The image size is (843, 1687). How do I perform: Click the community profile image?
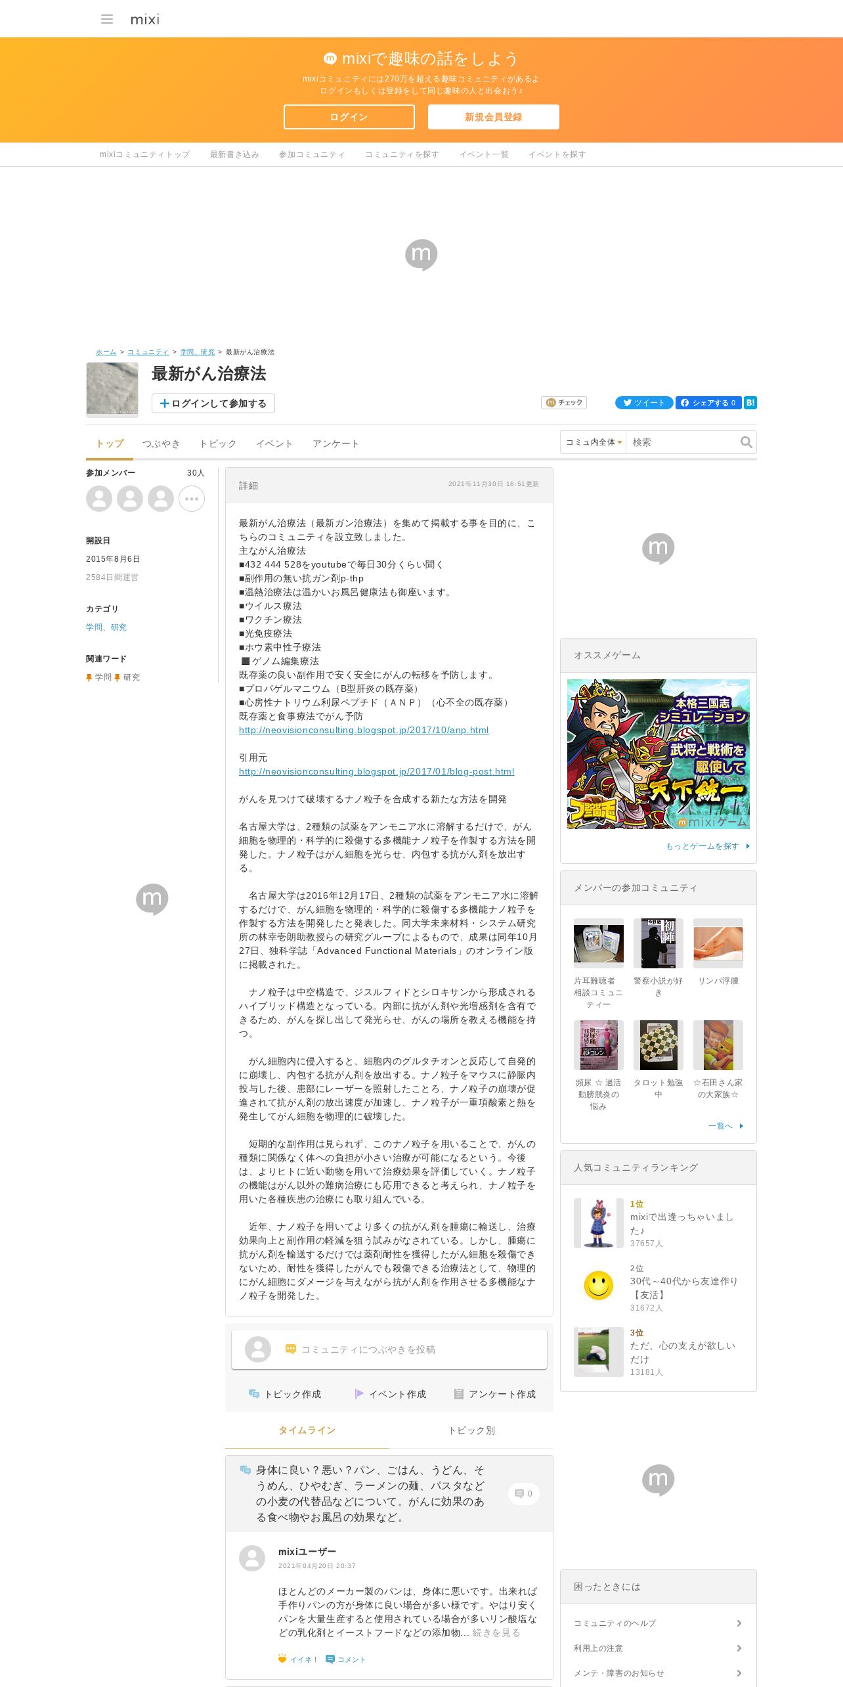tap(112, 389)
